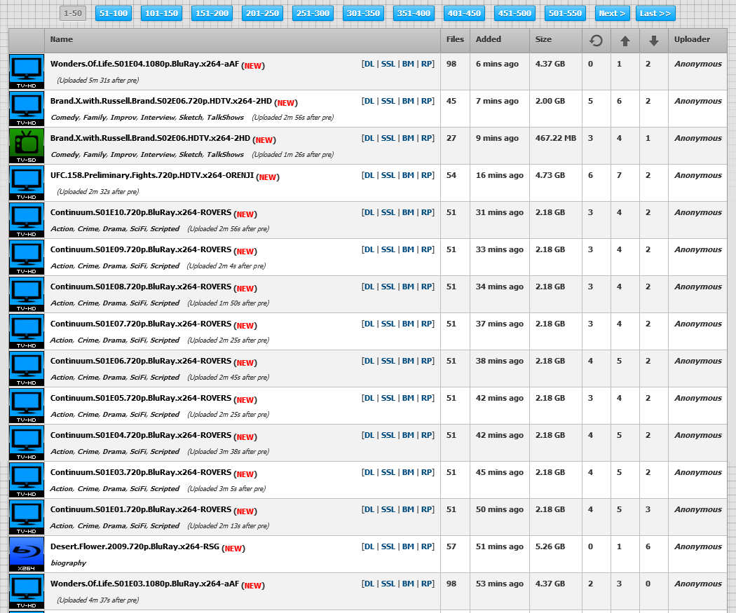
Task: Click TV-HD icon beside Wonders.Of.Life.S01E03
Action: (x=27, y=591)
